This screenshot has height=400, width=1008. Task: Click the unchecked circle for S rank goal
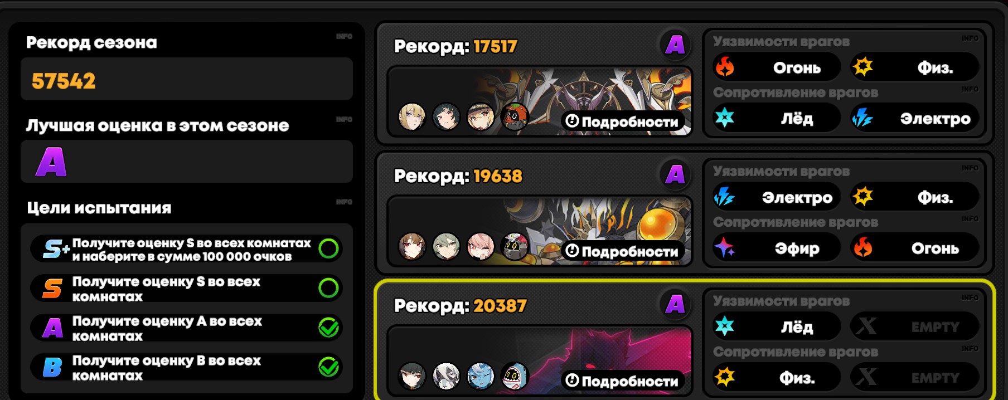(328, 288)
